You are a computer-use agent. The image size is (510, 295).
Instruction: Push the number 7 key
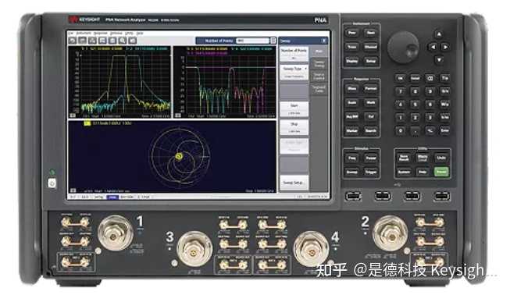[401, 91]
